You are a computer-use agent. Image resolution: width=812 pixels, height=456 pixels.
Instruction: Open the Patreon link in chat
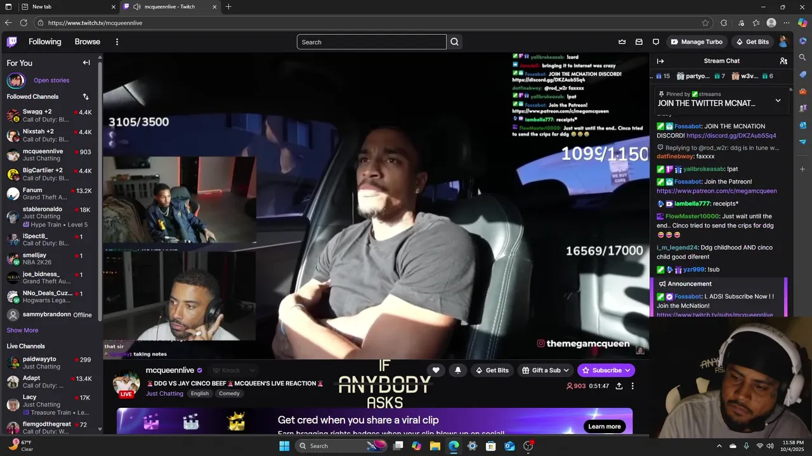(x=716, y=191)
